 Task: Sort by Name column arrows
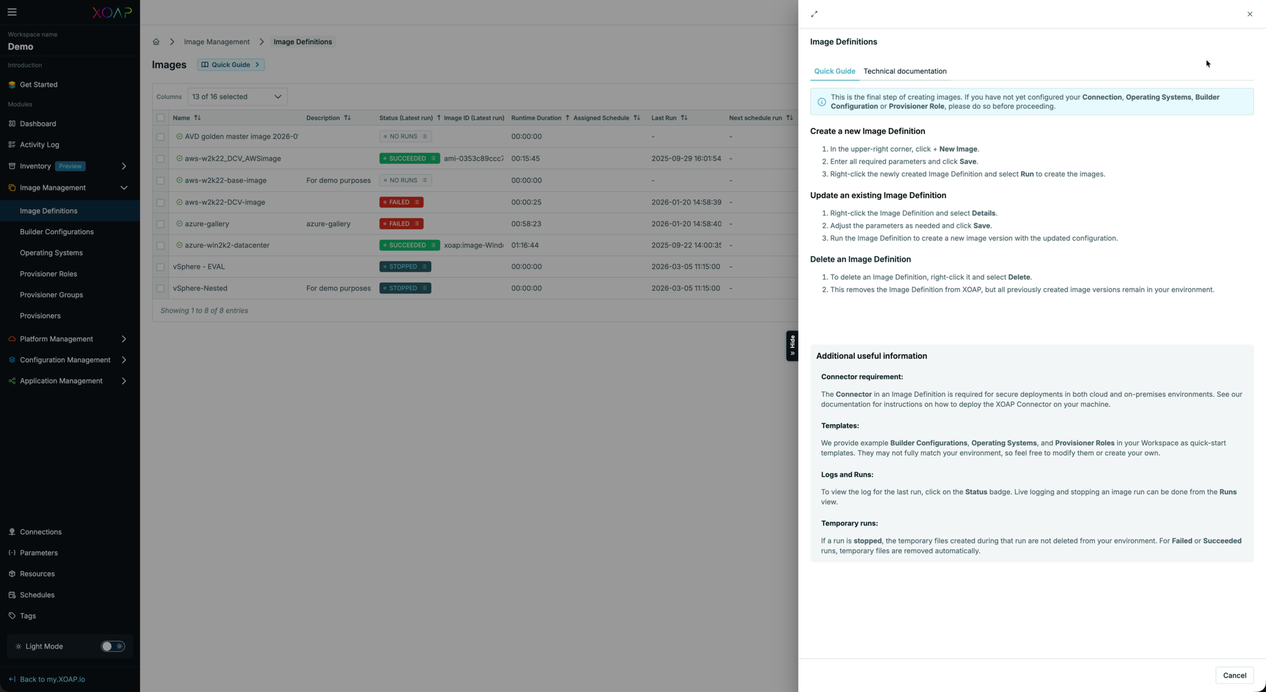pos(197,118)
